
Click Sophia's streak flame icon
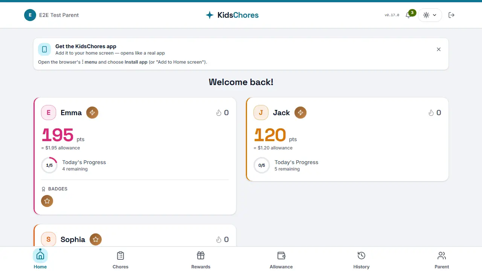coord(219,239)
